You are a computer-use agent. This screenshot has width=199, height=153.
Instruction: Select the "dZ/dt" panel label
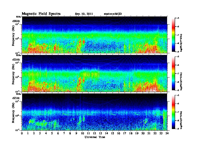(16, 98)
